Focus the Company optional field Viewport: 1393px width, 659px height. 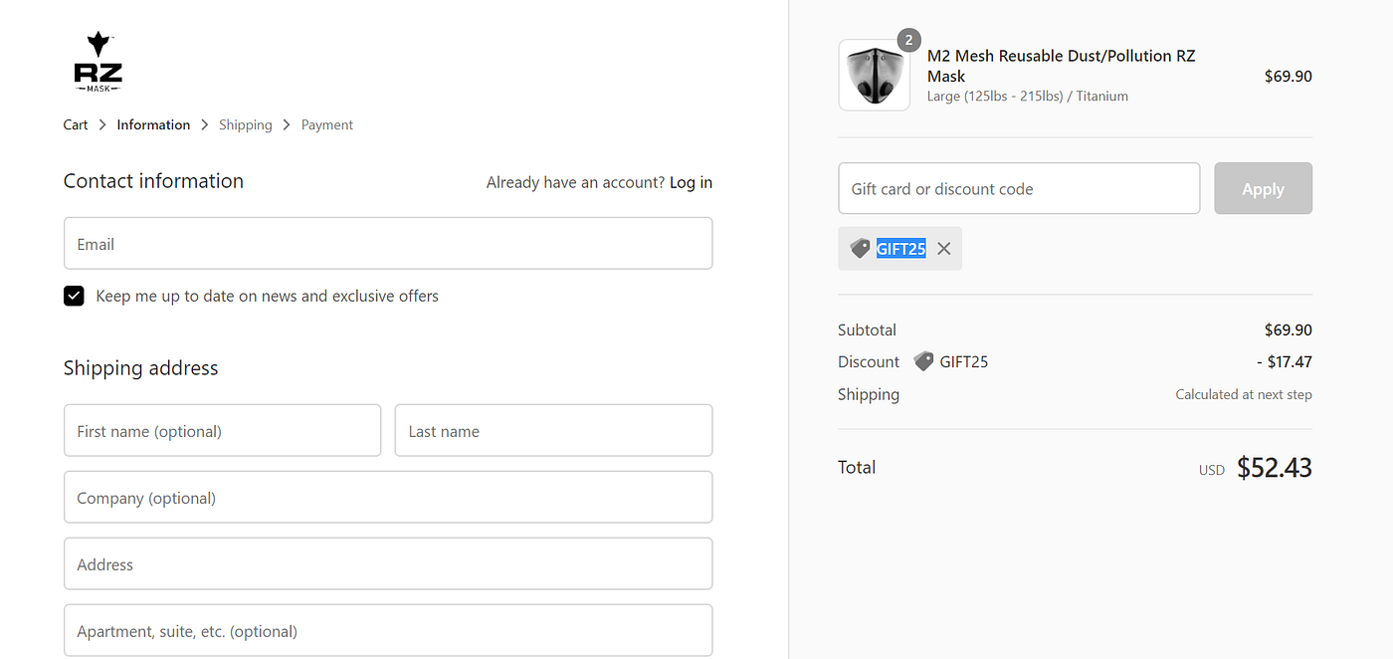388,498
